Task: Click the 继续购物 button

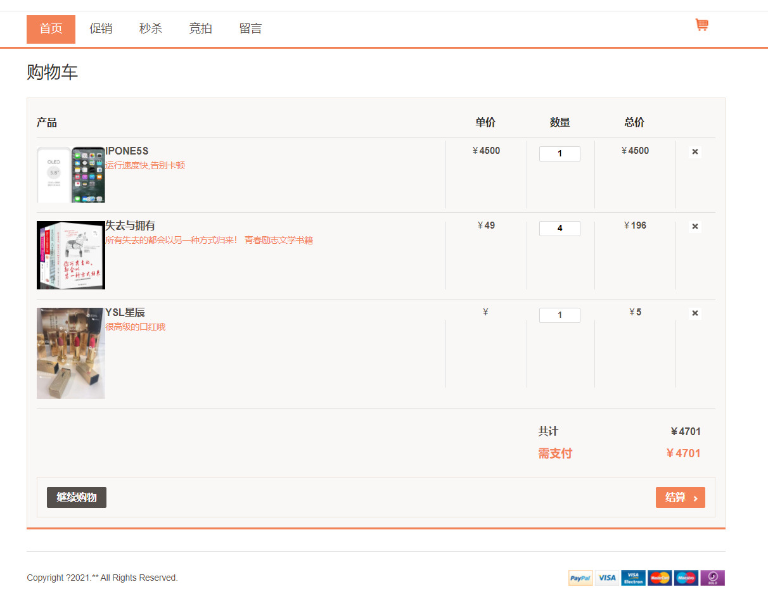Action: (x=77, y=498)
